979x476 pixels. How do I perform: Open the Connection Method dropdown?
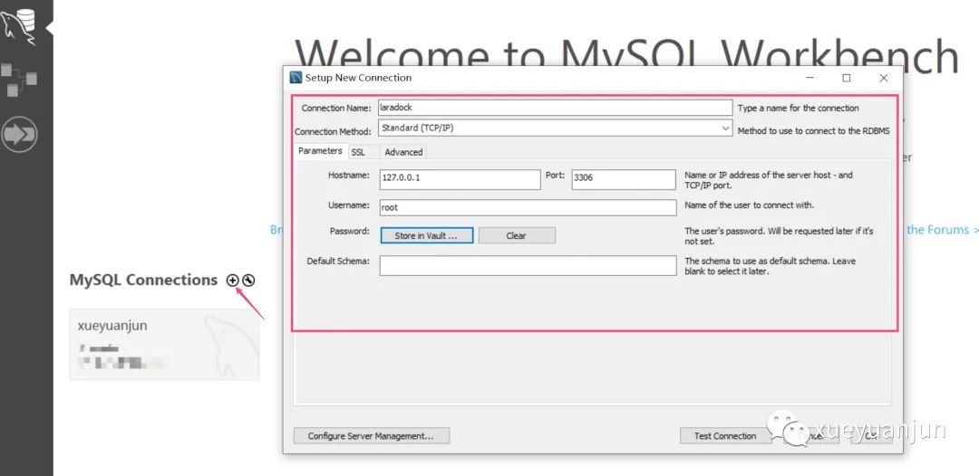click(x=555, y=128)
